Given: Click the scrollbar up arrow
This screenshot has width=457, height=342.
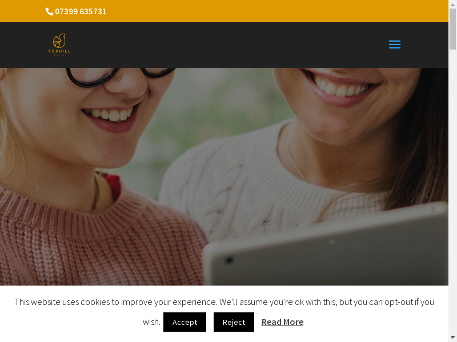Looking at the screenshot, I should coord(452,3).
